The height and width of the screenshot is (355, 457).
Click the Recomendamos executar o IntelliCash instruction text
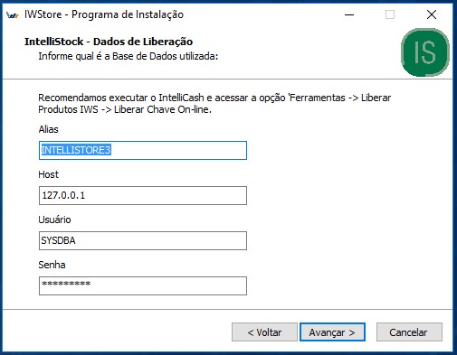214,104
